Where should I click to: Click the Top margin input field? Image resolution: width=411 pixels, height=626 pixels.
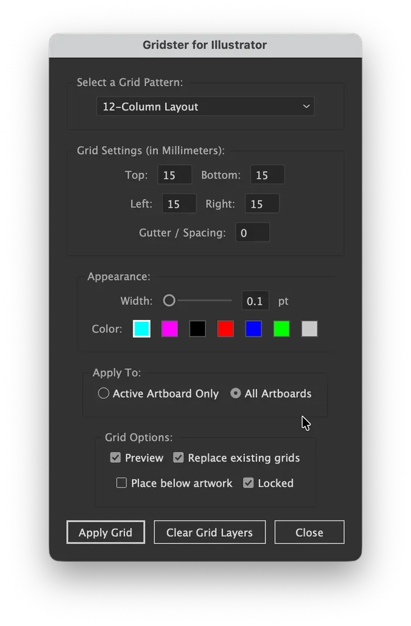click(x=174, y=175)
